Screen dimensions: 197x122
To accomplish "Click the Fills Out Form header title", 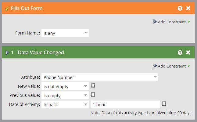I will [27, 8].
